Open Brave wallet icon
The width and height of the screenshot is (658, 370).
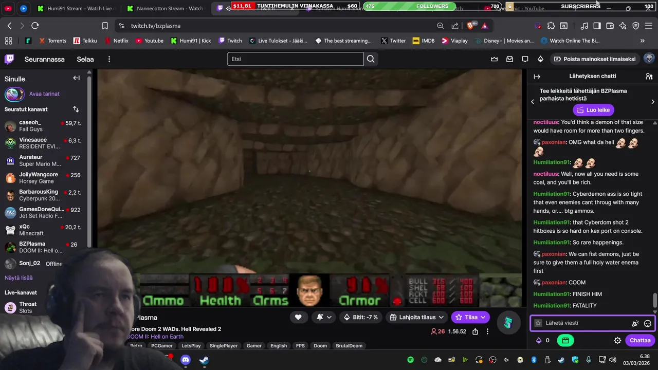610,26
